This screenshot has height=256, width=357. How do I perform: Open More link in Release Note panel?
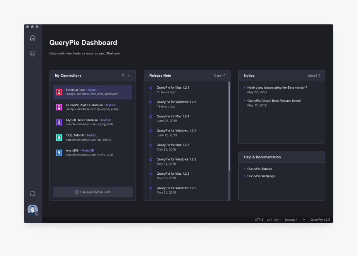(x=219, y=76)
